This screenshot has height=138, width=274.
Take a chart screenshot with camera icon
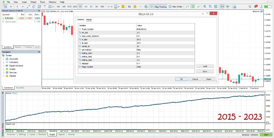point(234,7)
